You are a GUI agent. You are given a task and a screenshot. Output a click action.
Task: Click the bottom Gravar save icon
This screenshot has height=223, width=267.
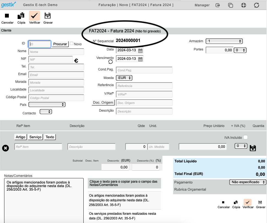260,202
